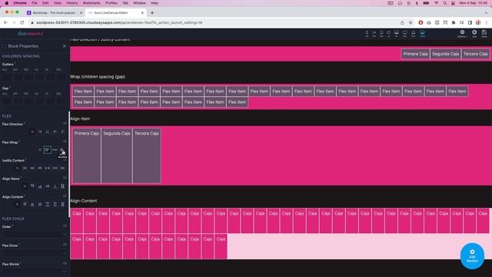Click the Exit editor icon
Image resolution: width=492 pixels, height=277 pixels.
click(474, 33)
